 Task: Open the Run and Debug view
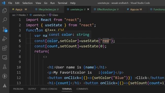tap(5, 39)
